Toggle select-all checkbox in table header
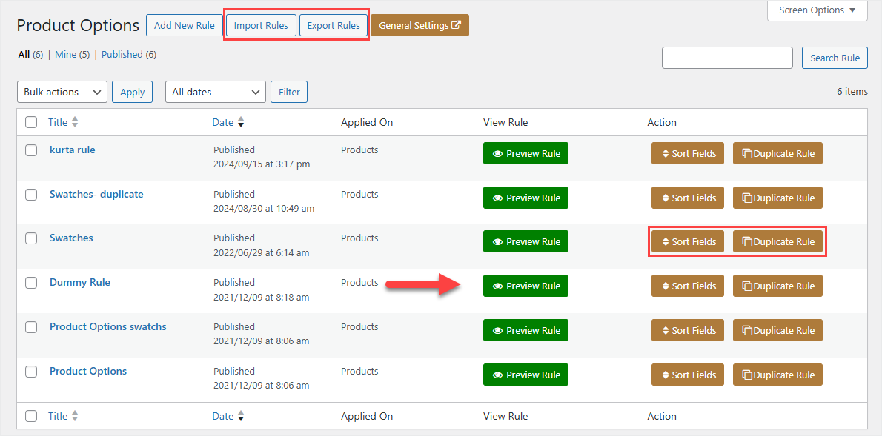Screen dimensions: 882x436 (31, 123)
